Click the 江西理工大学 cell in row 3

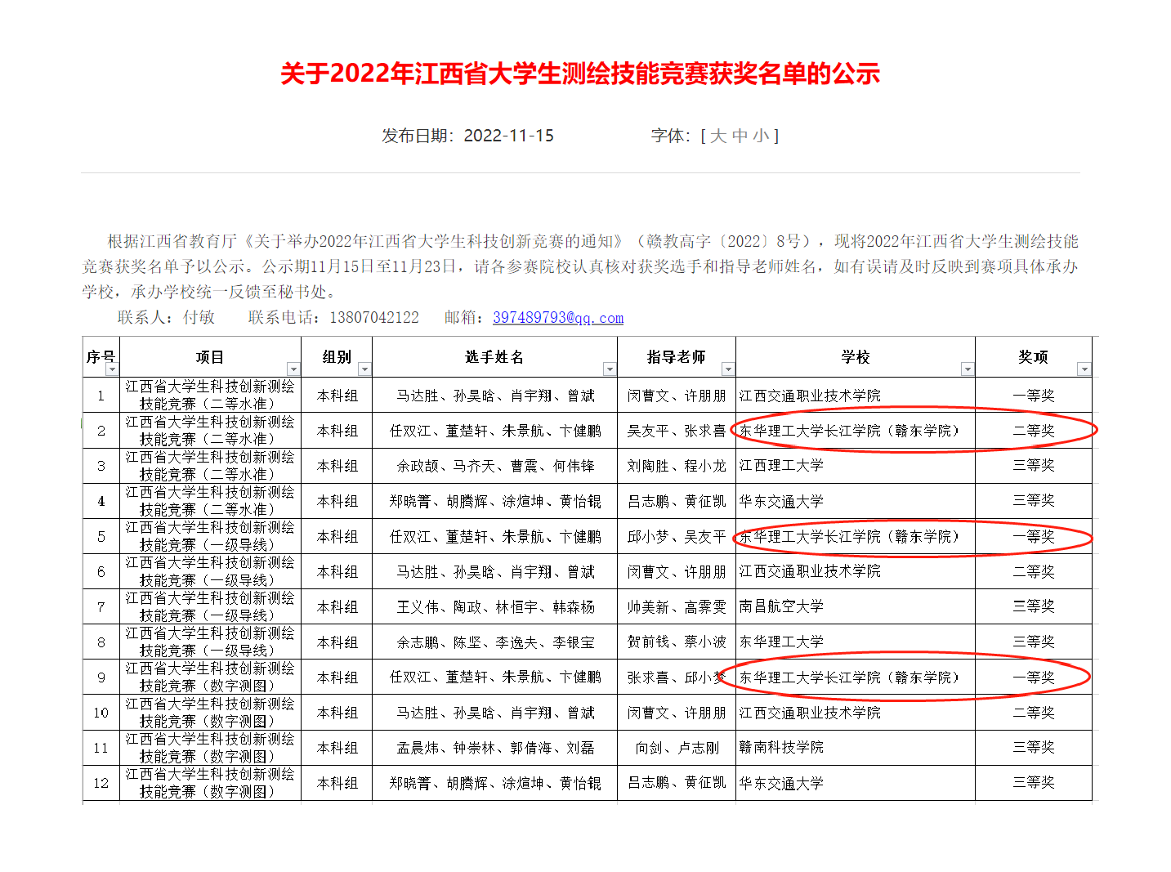coord(781,466)
